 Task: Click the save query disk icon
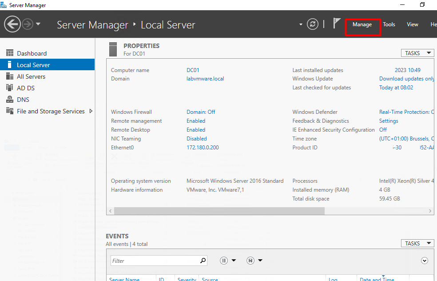point(250,261)
